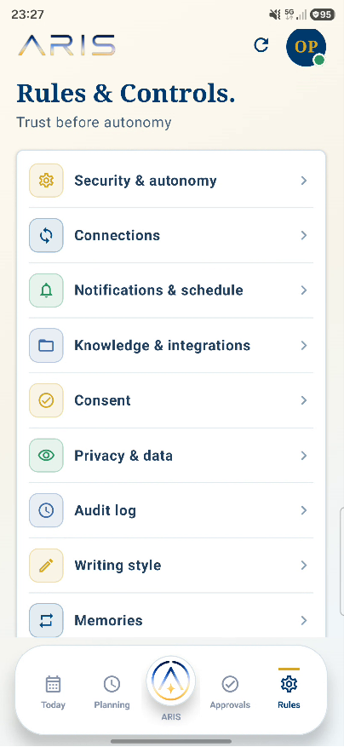Open the Approvals tab
Image resolution: width=344 pixels, height=747 pixels.
coord(230,692)
